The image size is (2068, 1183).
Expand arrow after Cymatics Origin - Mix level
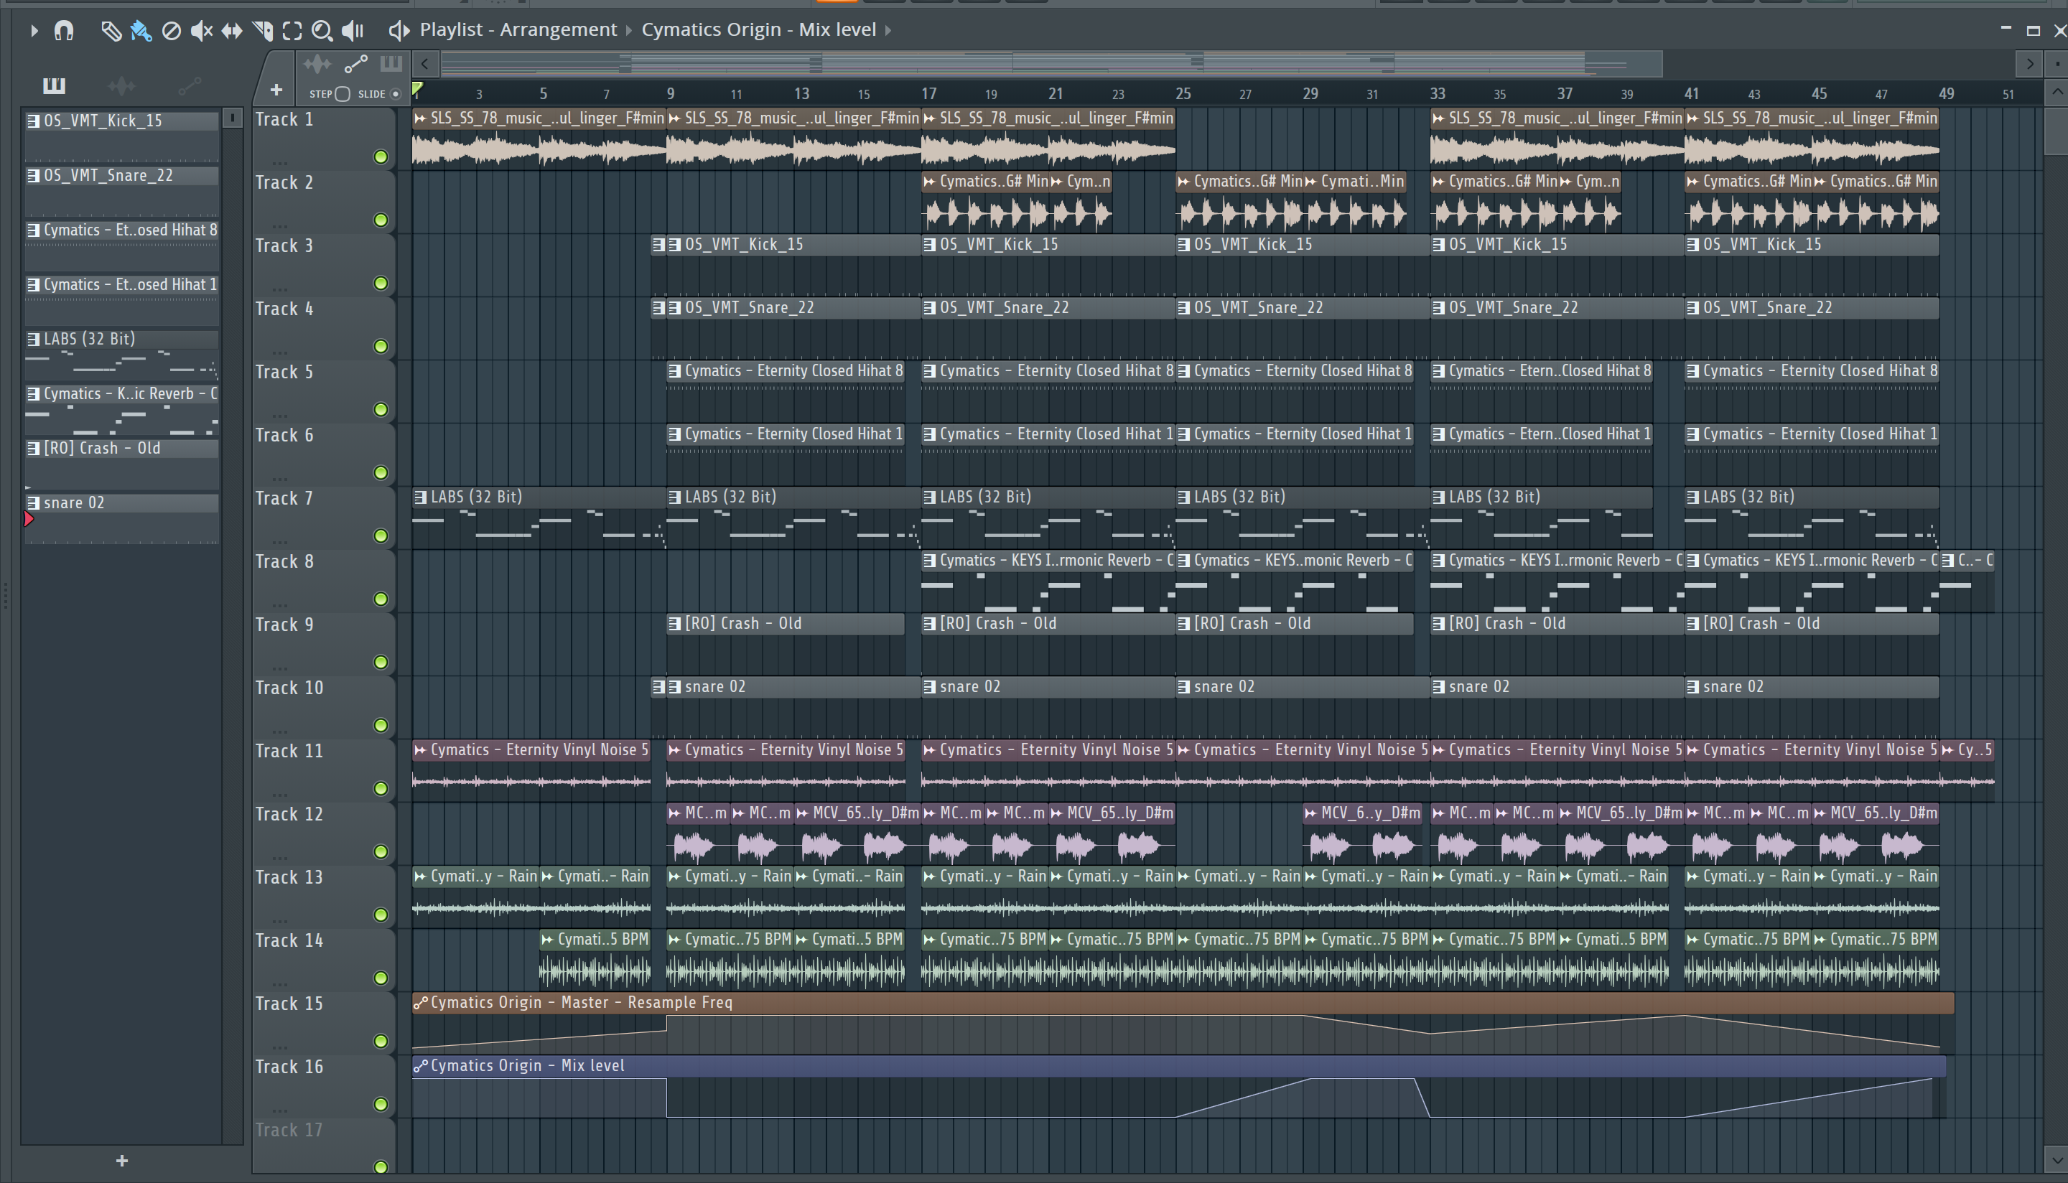tap(888, 30)
